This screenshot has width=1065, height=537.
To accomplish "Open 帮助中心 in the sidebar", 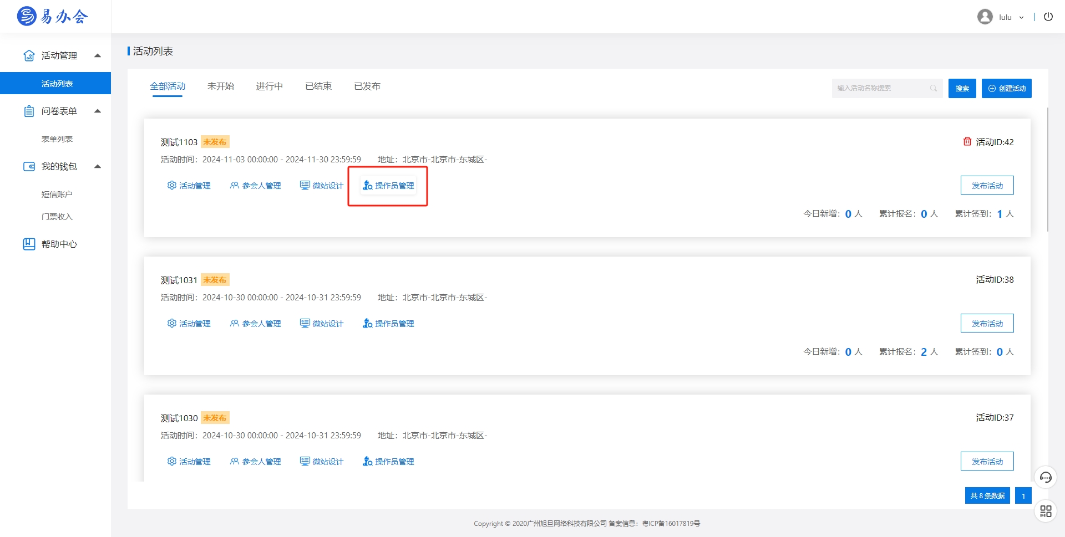I will point(59,244).
